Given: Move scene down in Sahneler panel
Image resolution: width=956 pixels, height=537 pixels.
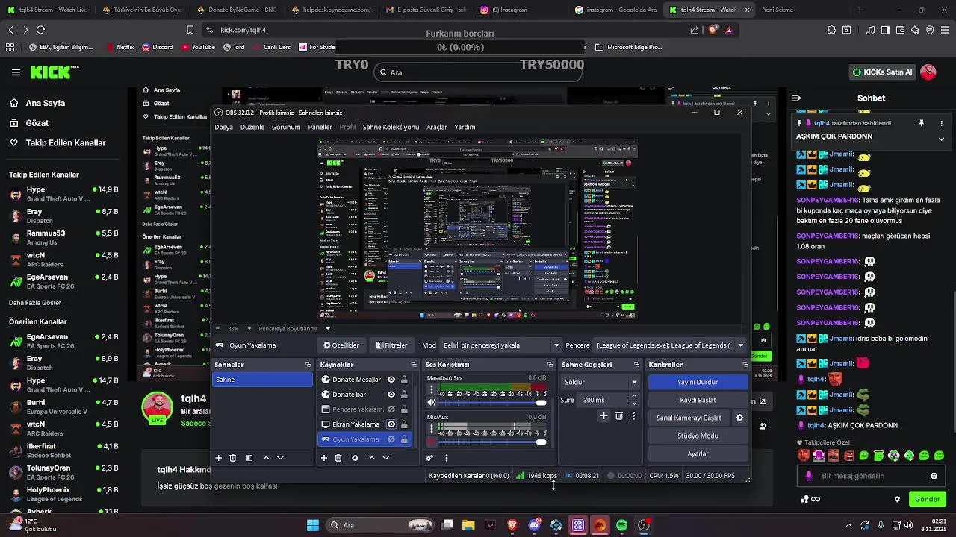Looking at the screenshot, I should coord(280,458).
